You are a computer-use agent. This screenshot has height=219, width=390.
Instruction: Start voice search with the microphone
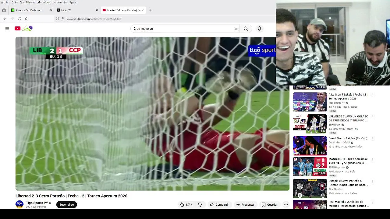click(260, 29)
